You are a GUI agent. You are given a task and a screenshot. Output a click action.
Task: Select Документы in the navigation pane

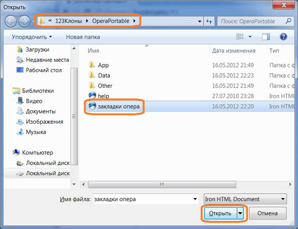[41, 111]
